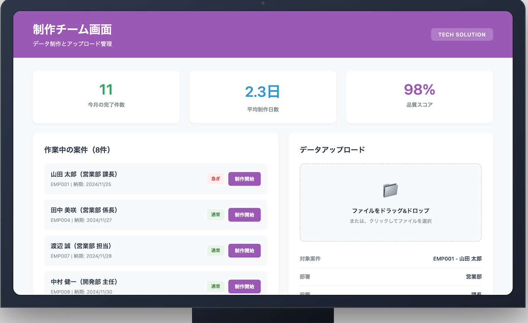Click the 部署 field label
This screenshot has width=528, height=323.
pyautogui.click(x=305, y=277)
